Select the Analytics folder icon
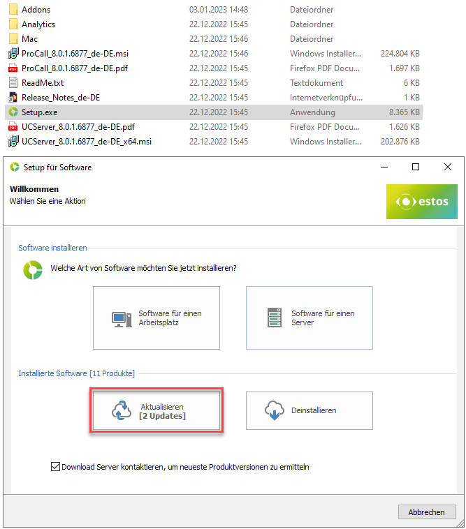 (x=13, y=24)
